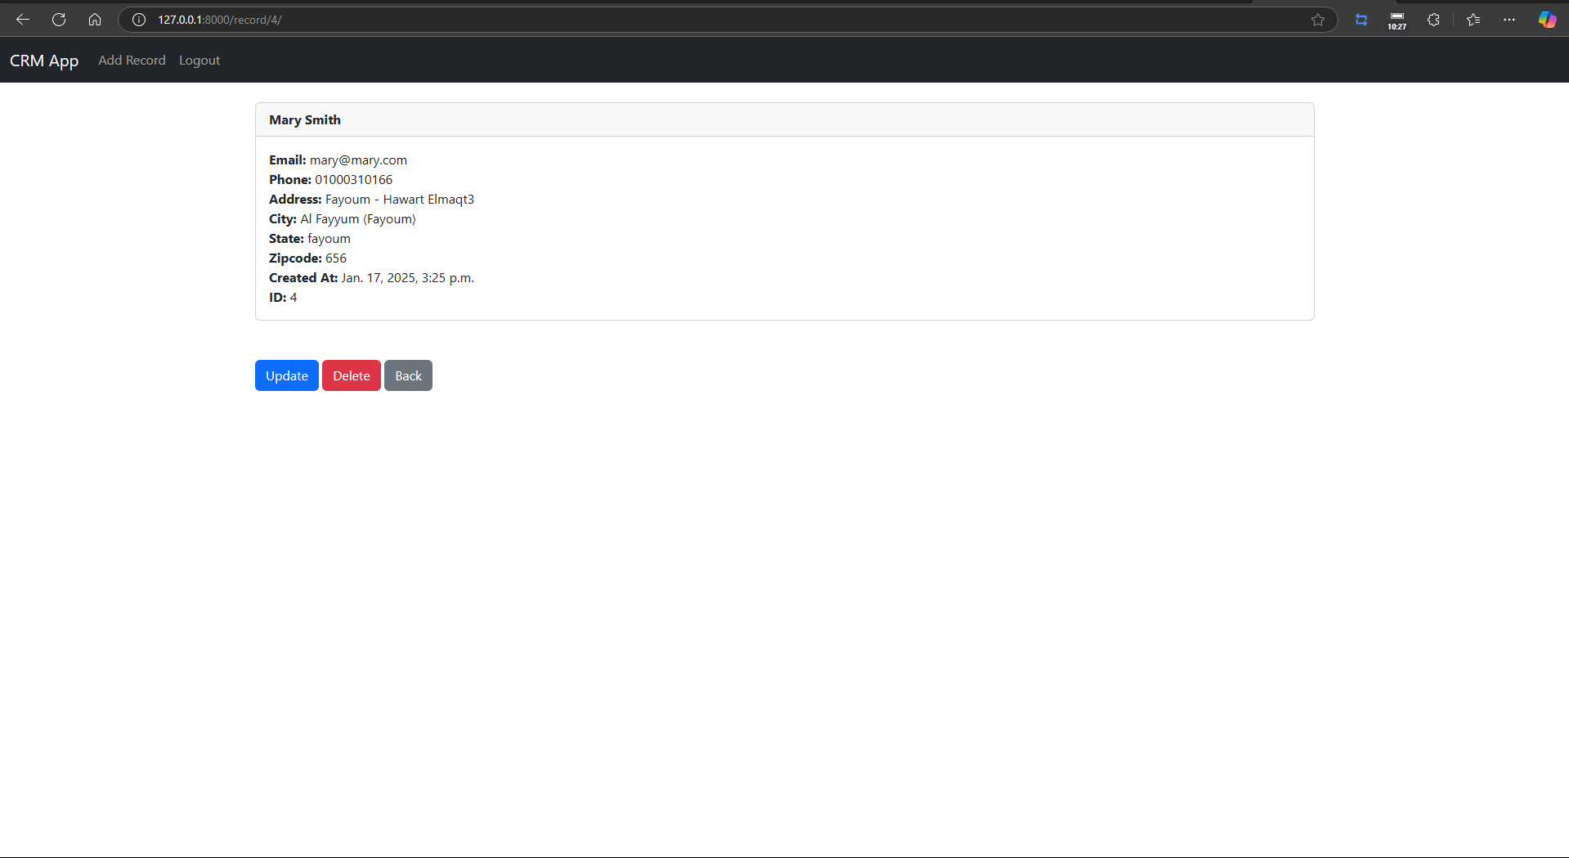This screenshot has width=1569, height=858.
Task: Open the browser Settings and more menu
Action: pos(1509,20)
